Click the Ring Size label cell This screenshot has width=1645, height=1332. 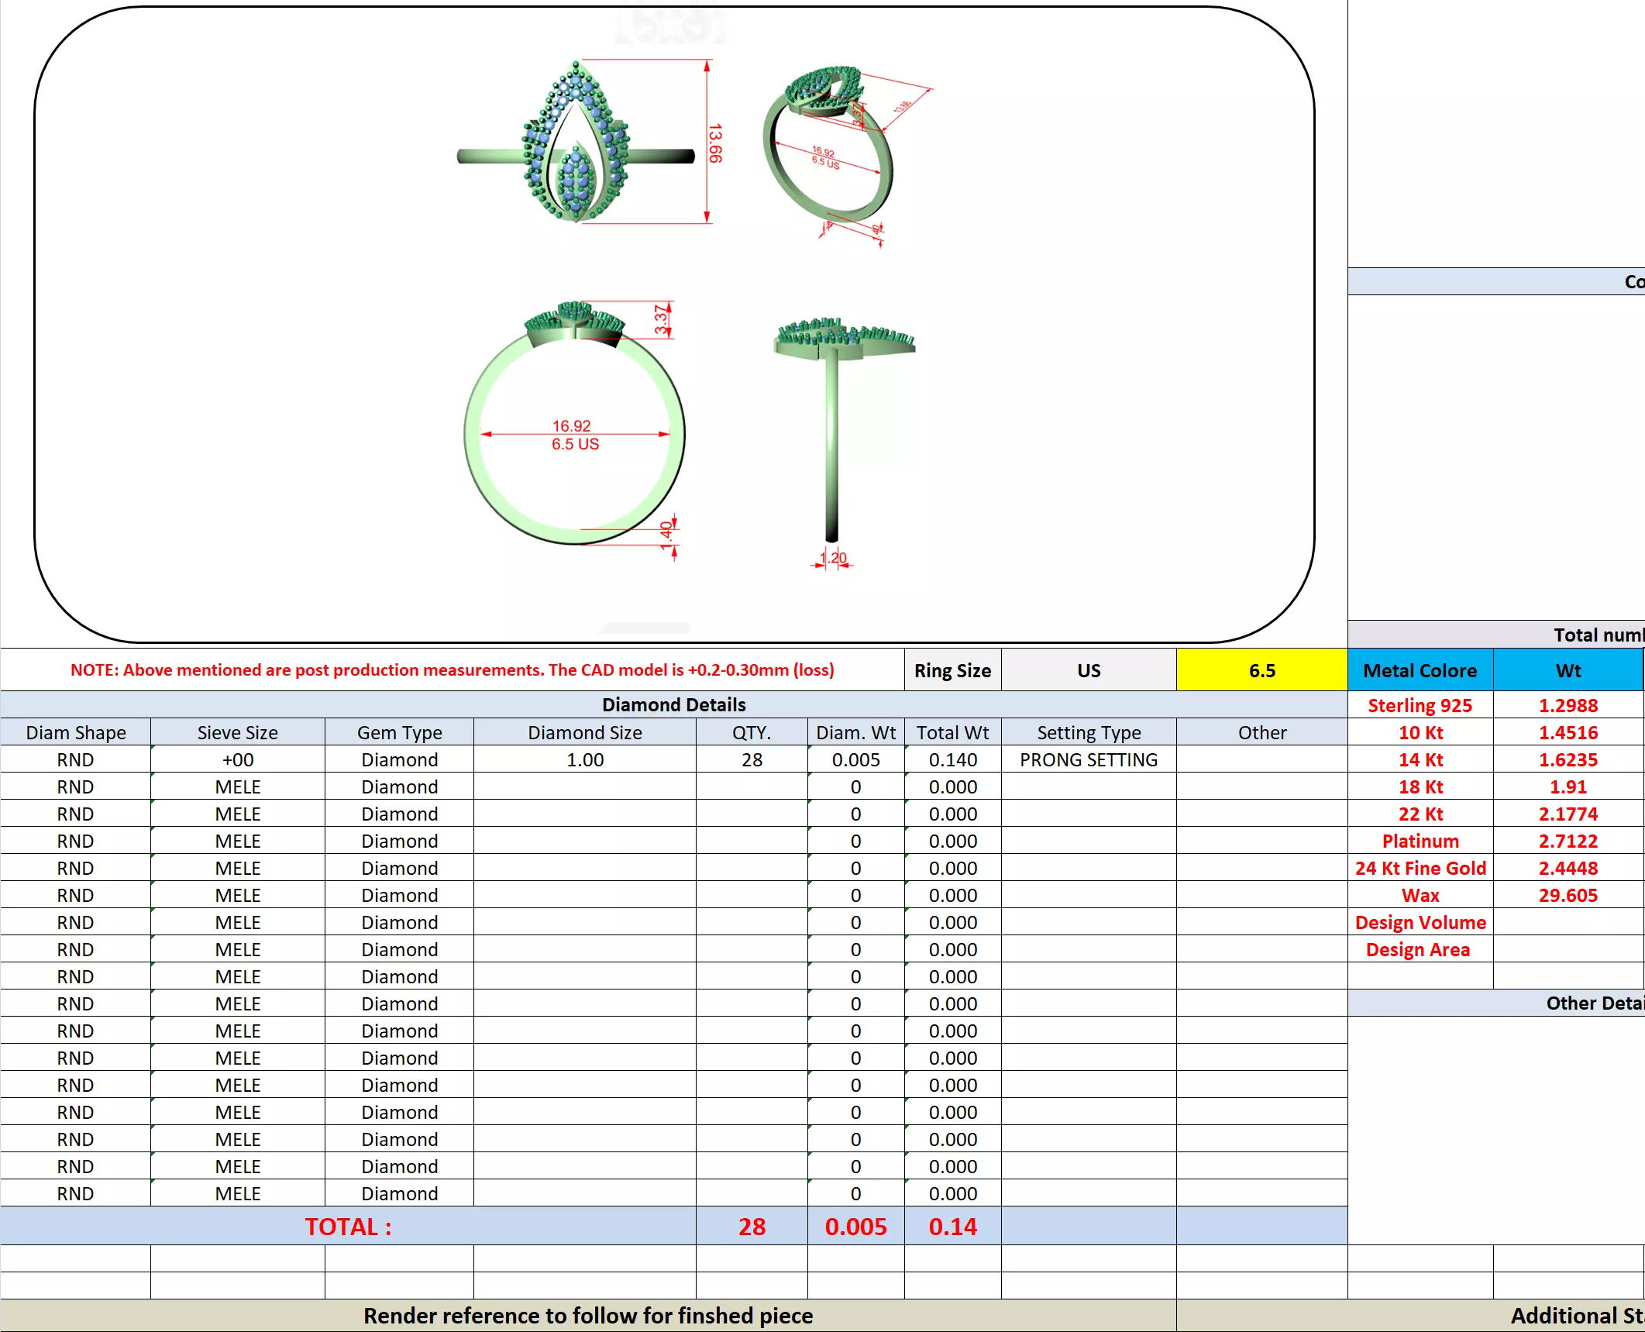pos(952,670)
